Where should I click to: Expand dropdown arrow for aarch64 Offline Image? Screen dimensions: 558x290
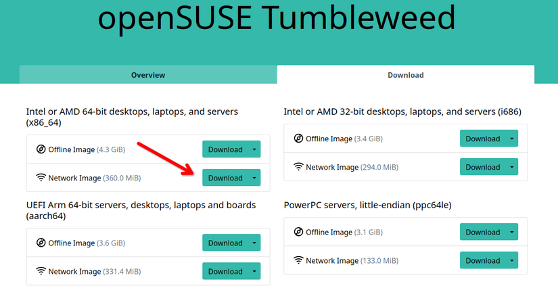254,243
